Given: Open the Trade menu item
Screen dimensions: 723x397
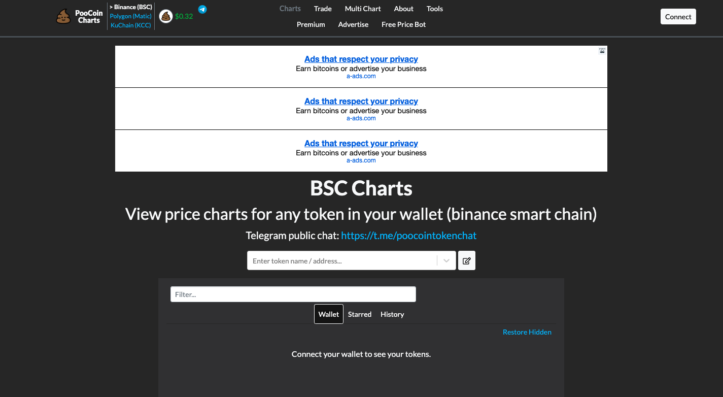Looking at the screenshot, I should tap(323, 9).
